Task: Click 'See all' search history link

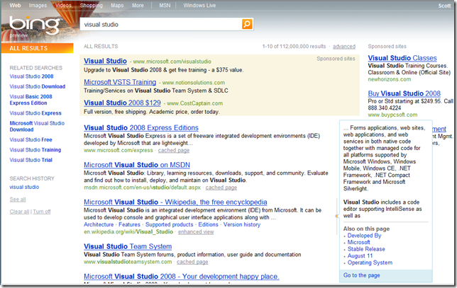Action: (x=18, y=200)
